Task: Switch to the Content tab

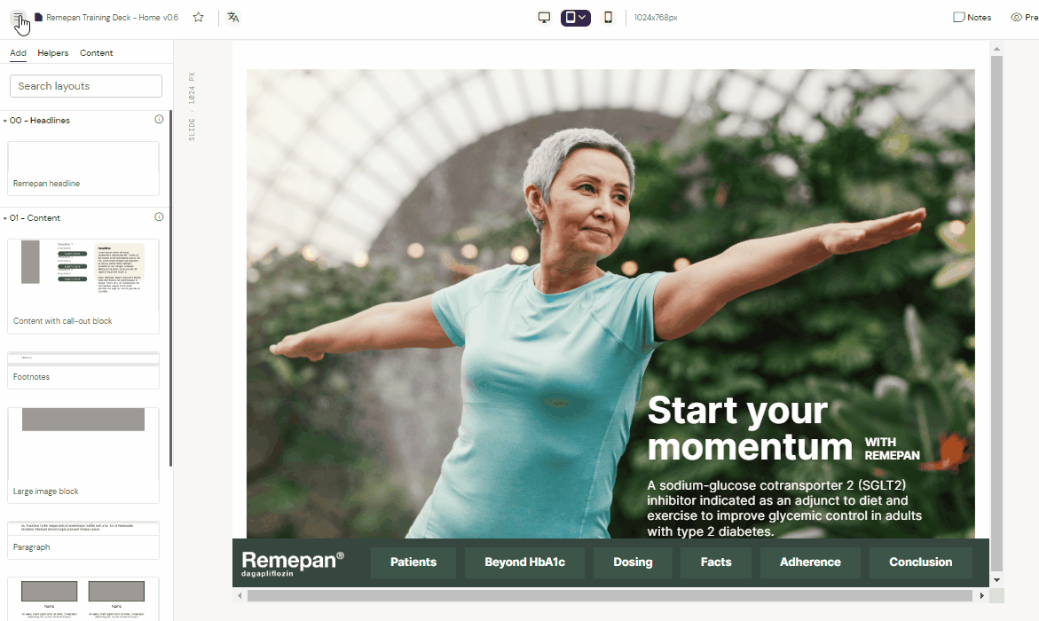Action: point(96,53)
